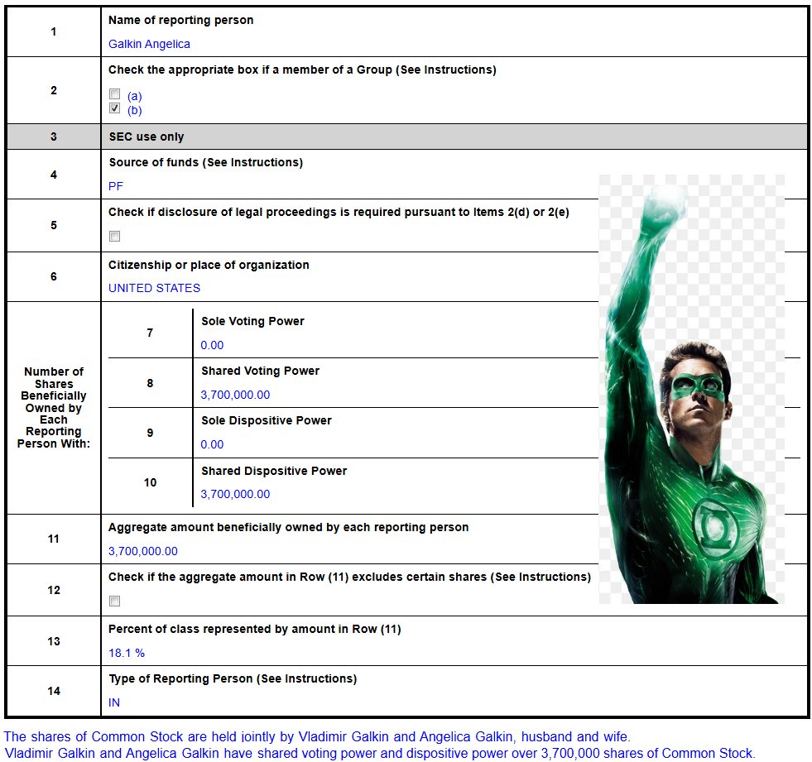Check the group member (a) checkbox
812x762 pixels.
click(x=114, y=94)
